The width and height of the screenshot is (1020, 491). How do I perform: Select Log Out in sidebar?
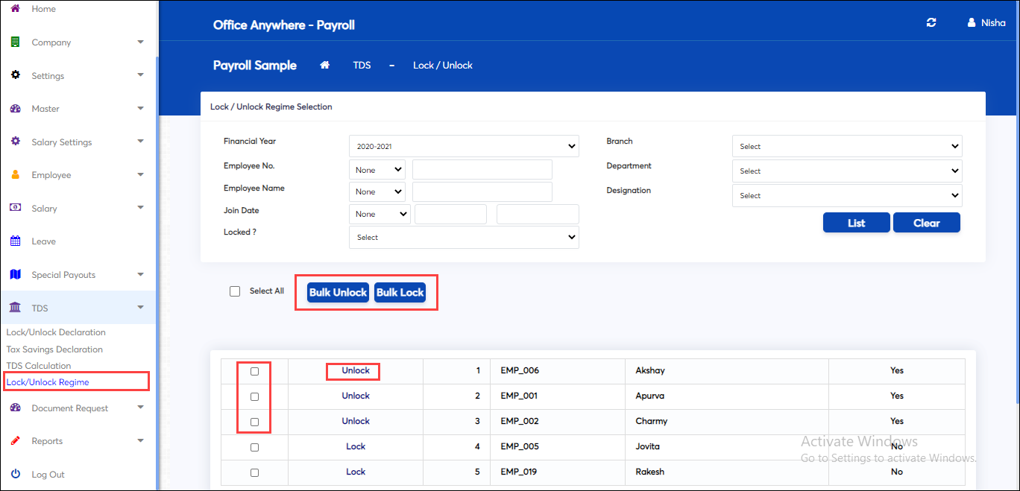tap(48, 475)
